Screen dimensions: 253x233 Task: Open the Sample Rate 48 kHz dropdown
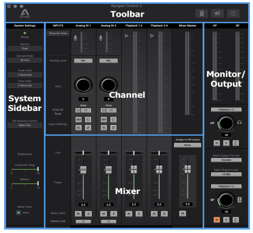point(25,60)
